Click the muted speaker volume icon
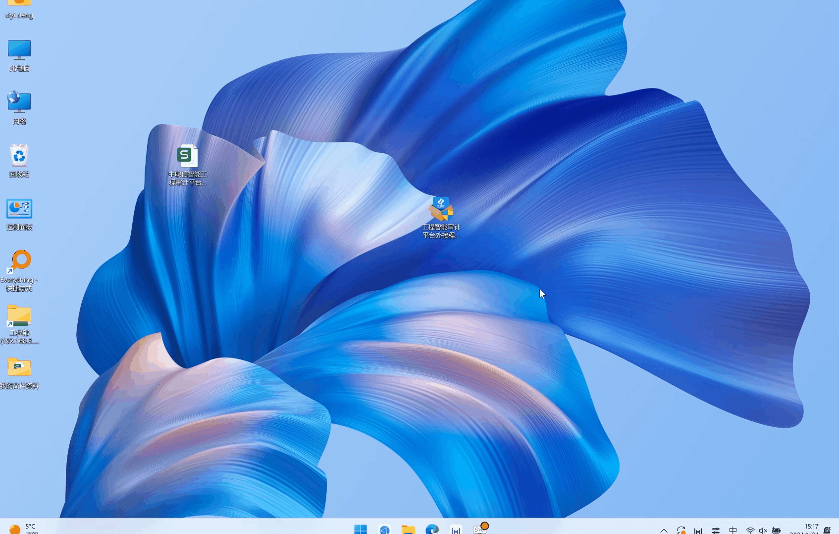 (763, 530)
